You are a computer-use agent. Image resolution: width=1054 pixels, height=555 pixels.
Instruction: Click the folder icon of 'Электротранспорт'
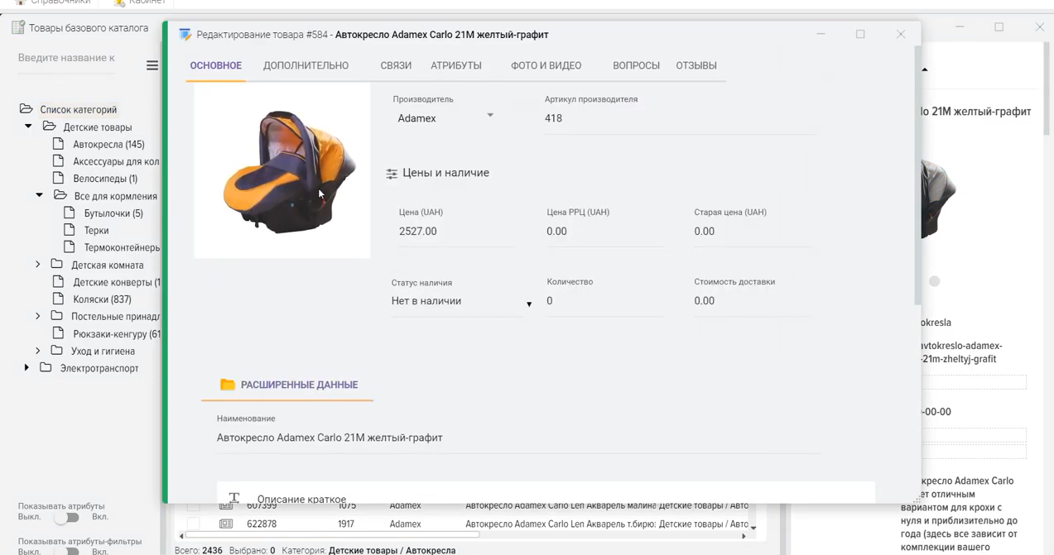point(46,368)
